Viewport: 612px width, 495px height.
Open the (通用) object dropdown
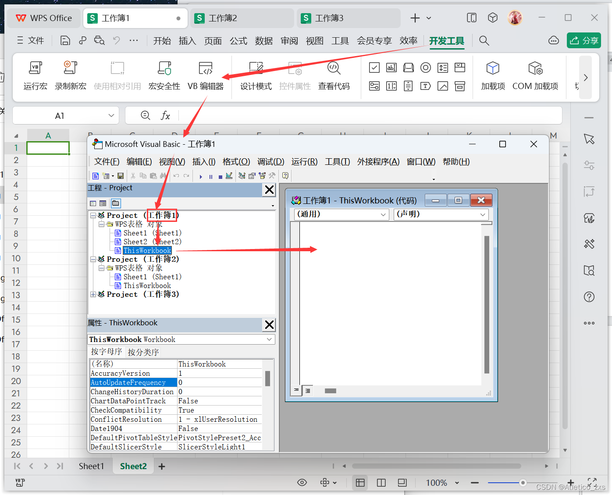pos(383,214)
